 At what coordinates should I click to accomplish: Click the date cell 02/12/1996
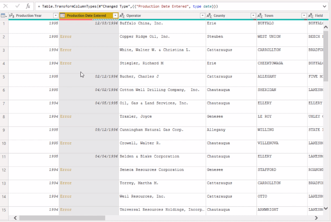pos(89,80)
